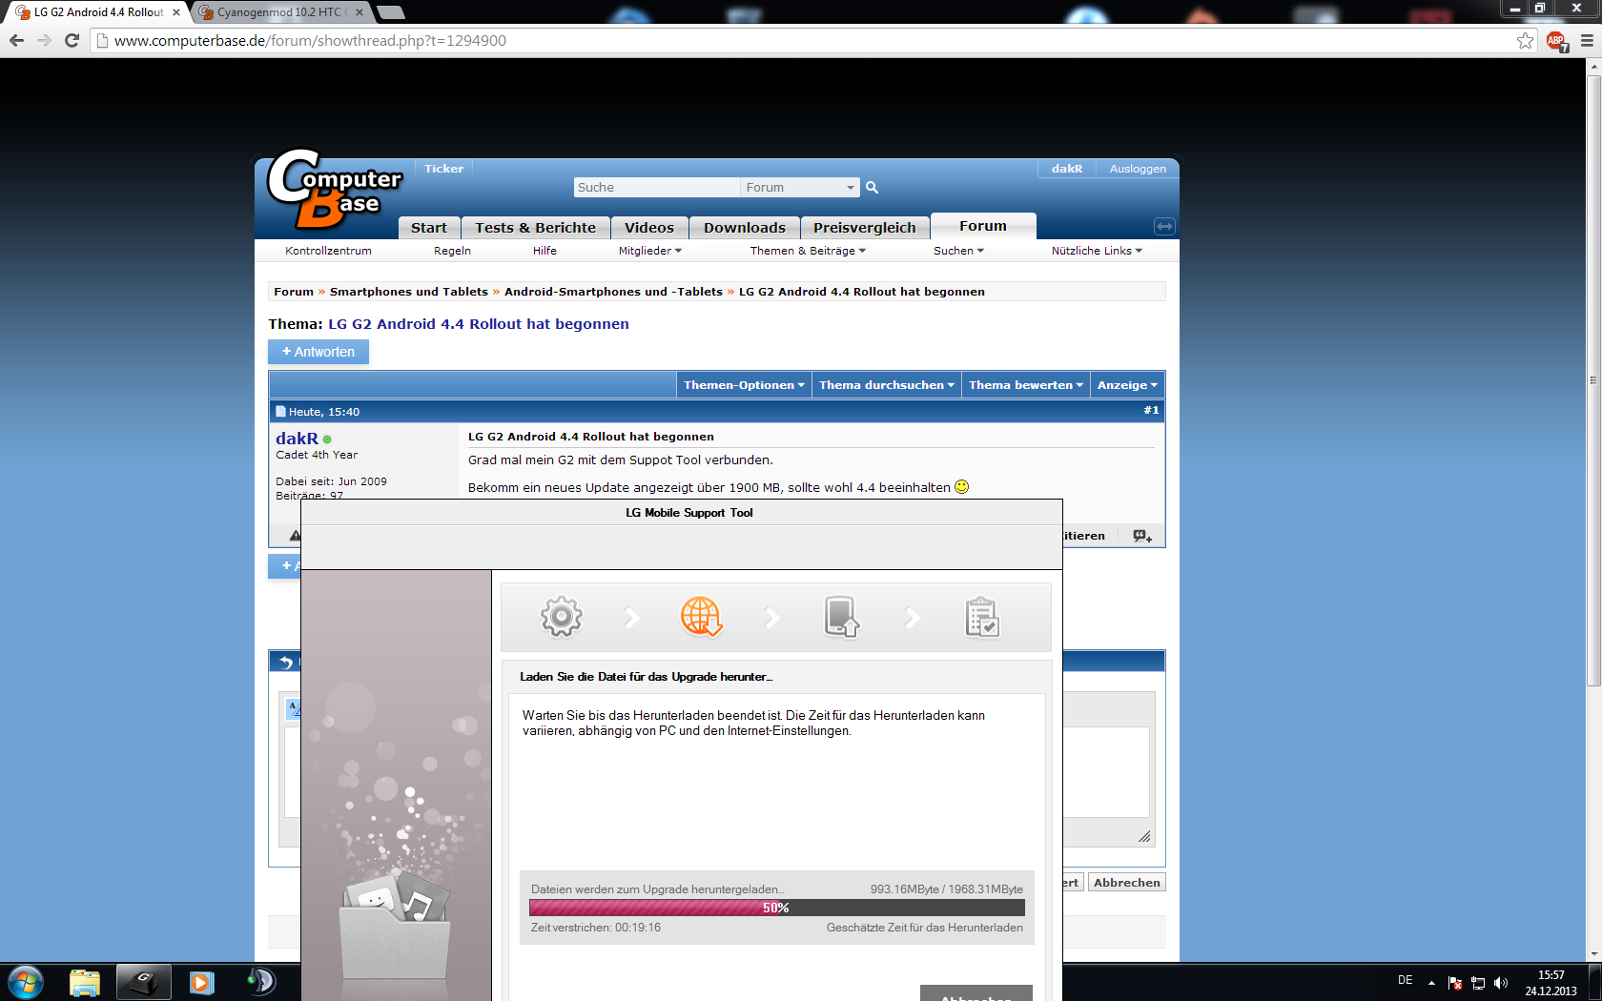Open the Forum search scope dropdown

click(x=800, y=188)
